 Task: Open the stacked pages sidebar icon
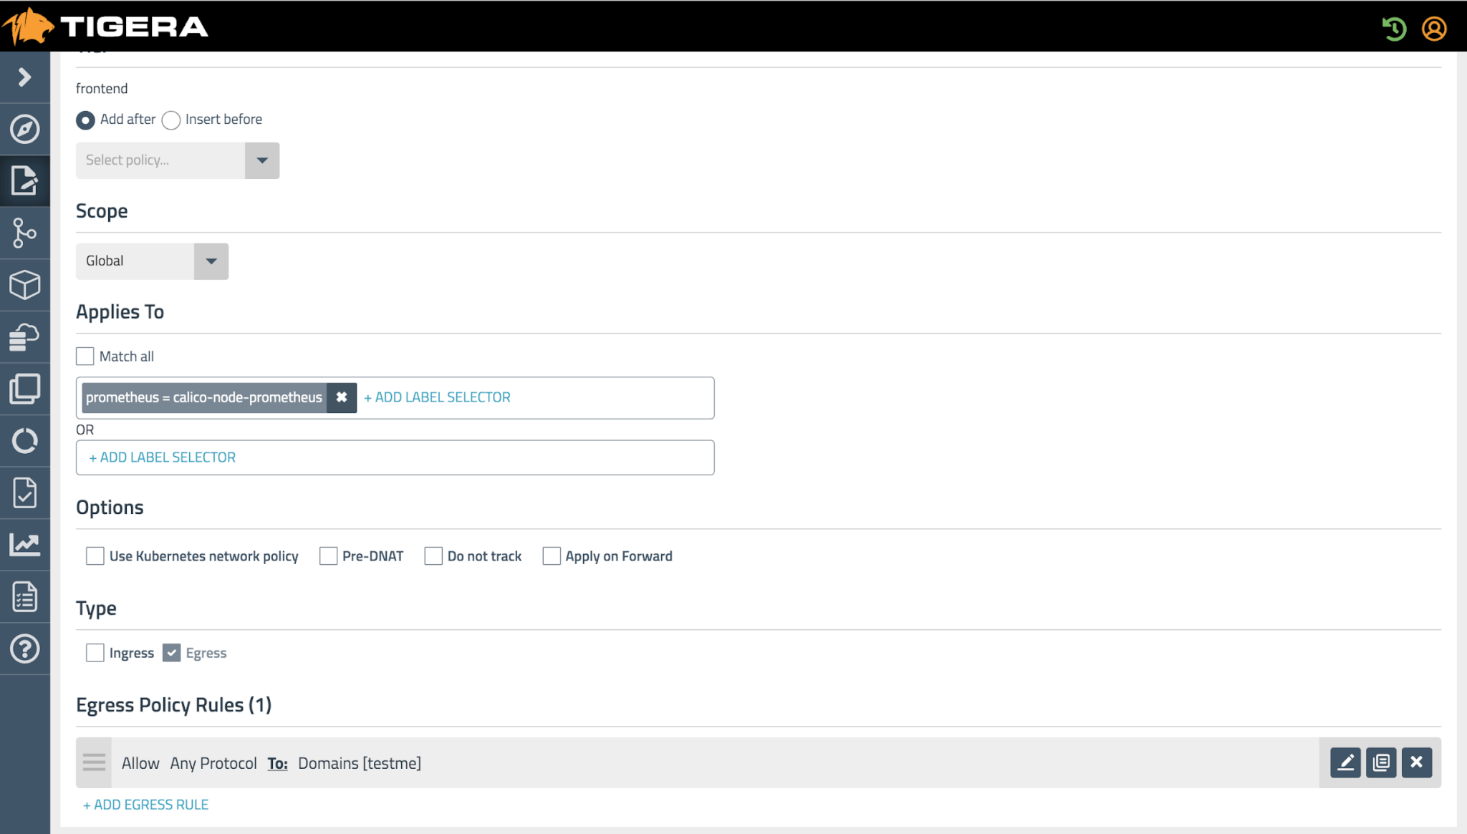pos(25,389)
